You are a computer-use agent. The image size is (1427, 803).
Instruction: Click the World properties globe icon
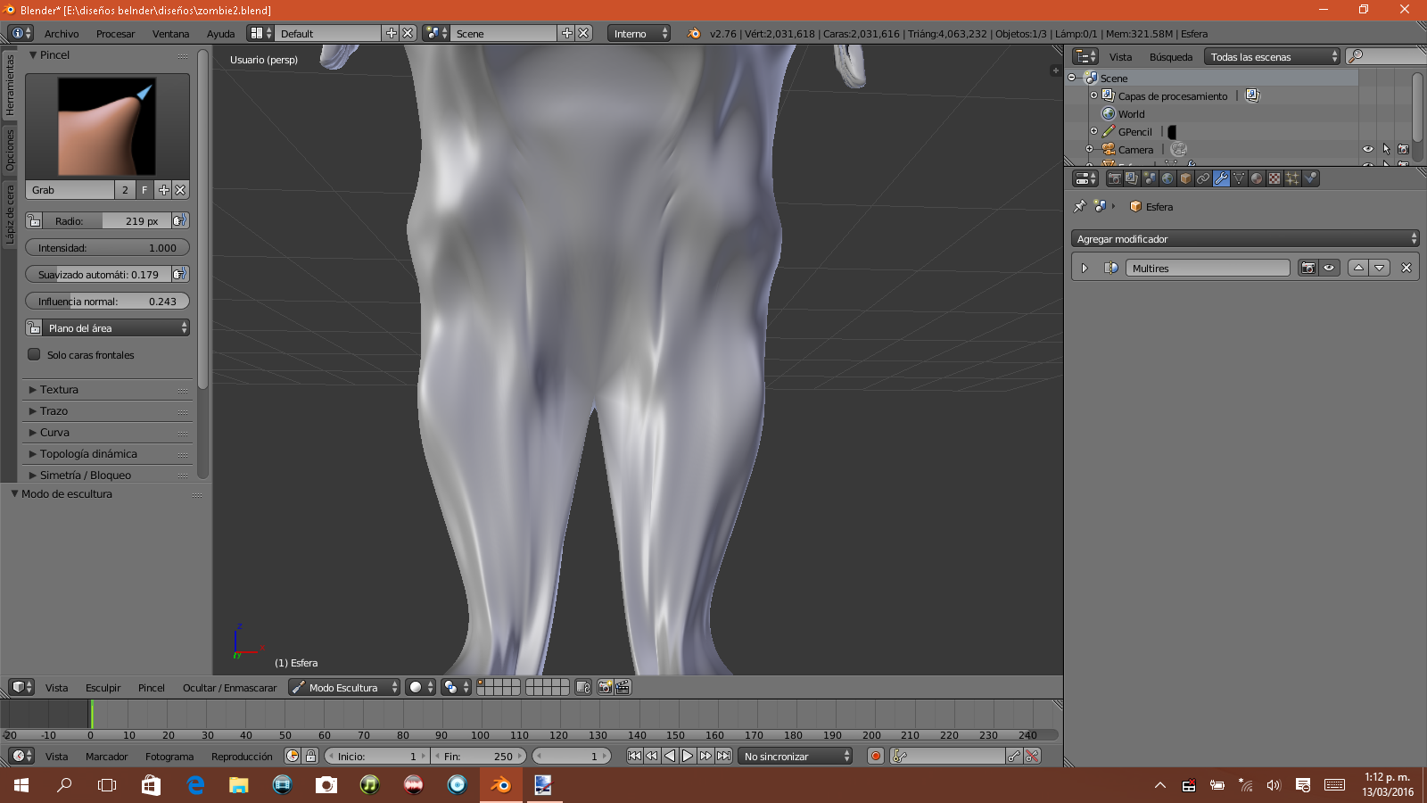(x=1167, y=178)
